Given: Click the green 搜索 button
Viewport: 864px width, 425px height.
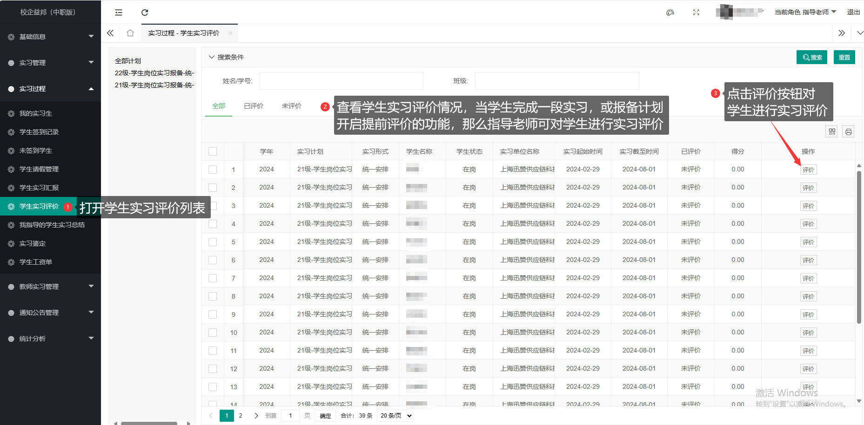Looking at the screenshot, I should coord(811,57).
